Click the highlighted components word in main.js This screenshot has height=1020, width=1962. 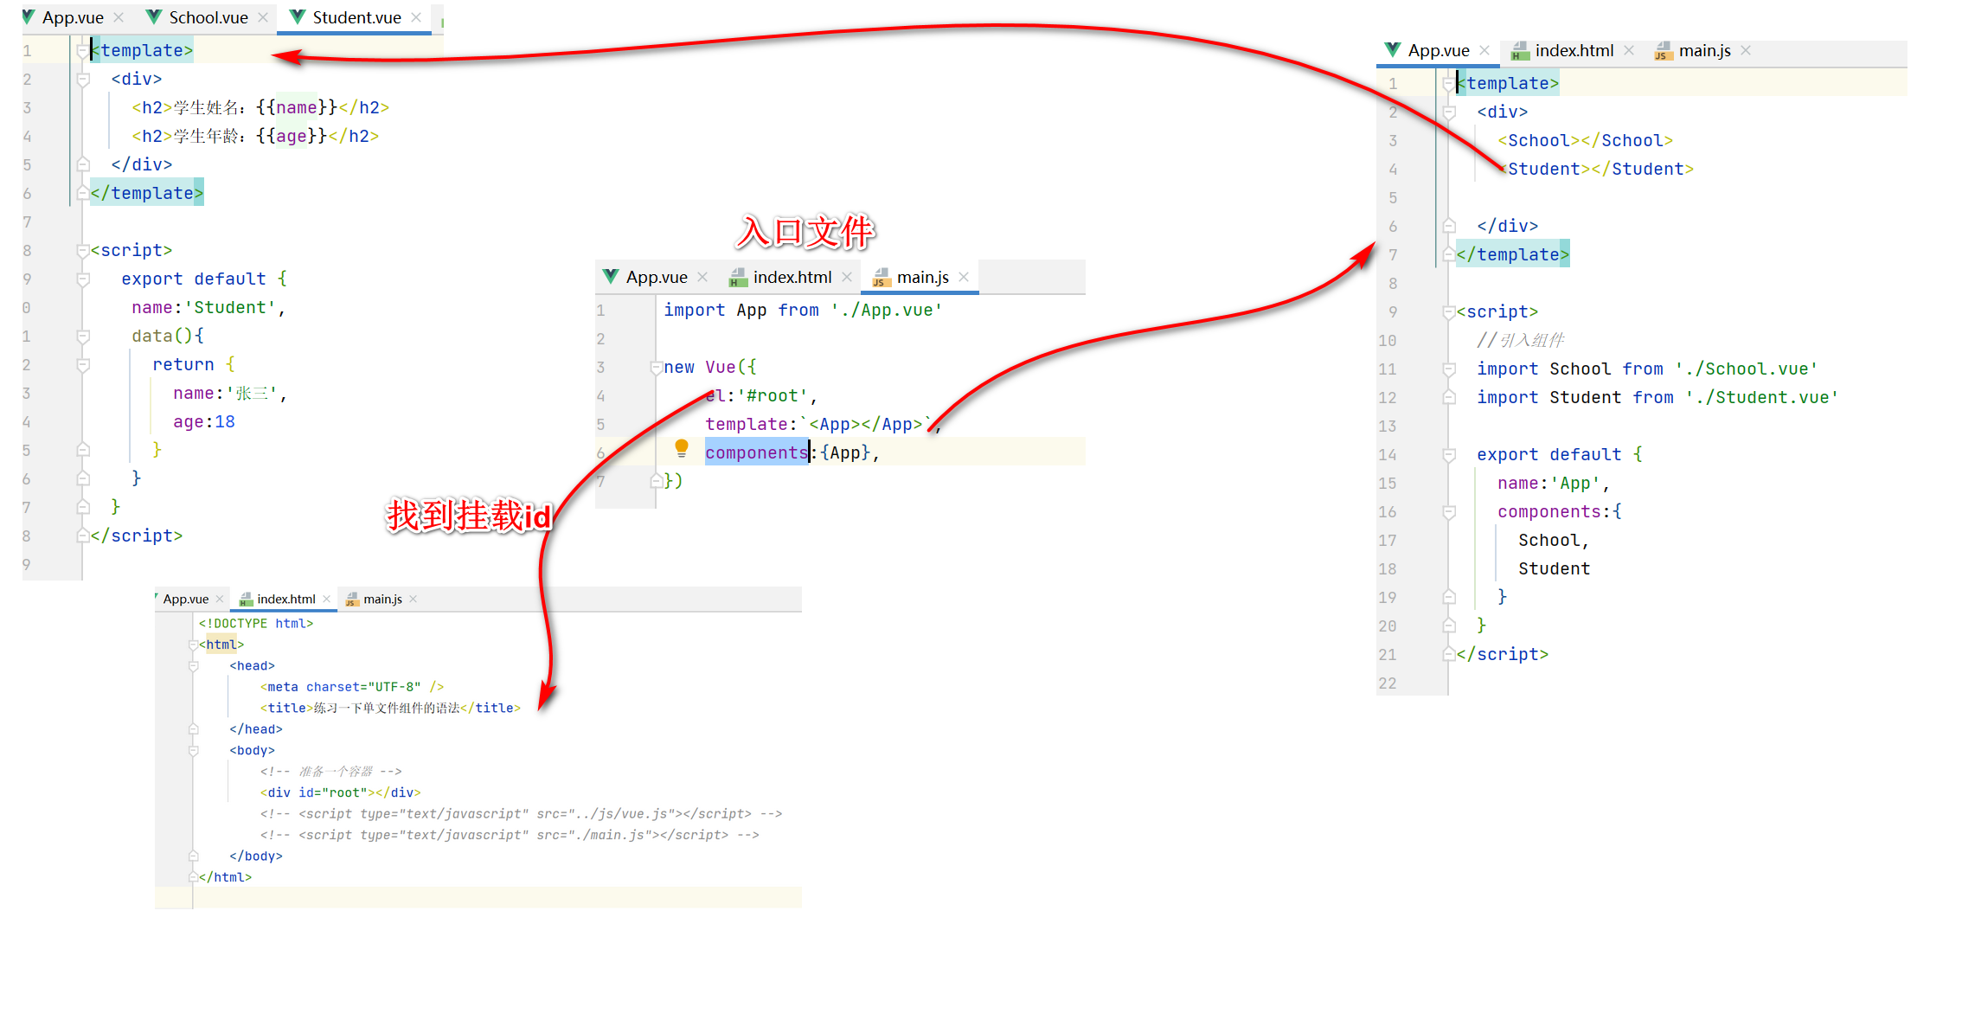click(x=756, y=452)
